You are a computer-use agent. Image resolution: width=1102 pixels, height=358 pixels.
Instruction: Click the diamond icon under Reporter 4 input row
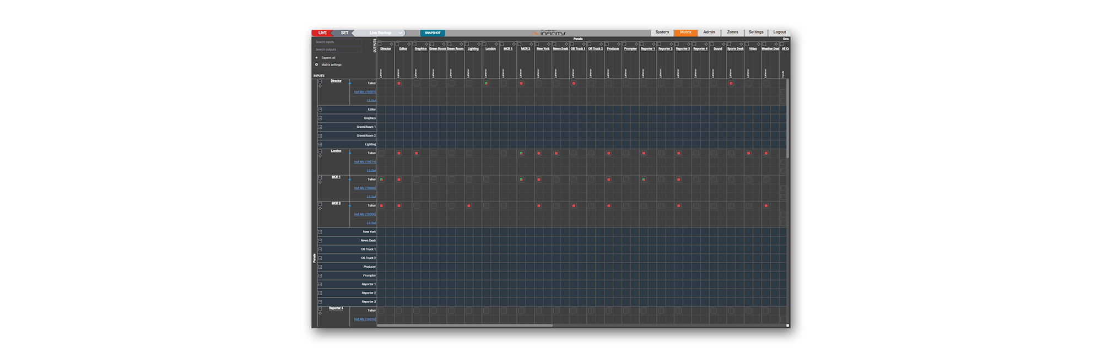pos(320,313)
